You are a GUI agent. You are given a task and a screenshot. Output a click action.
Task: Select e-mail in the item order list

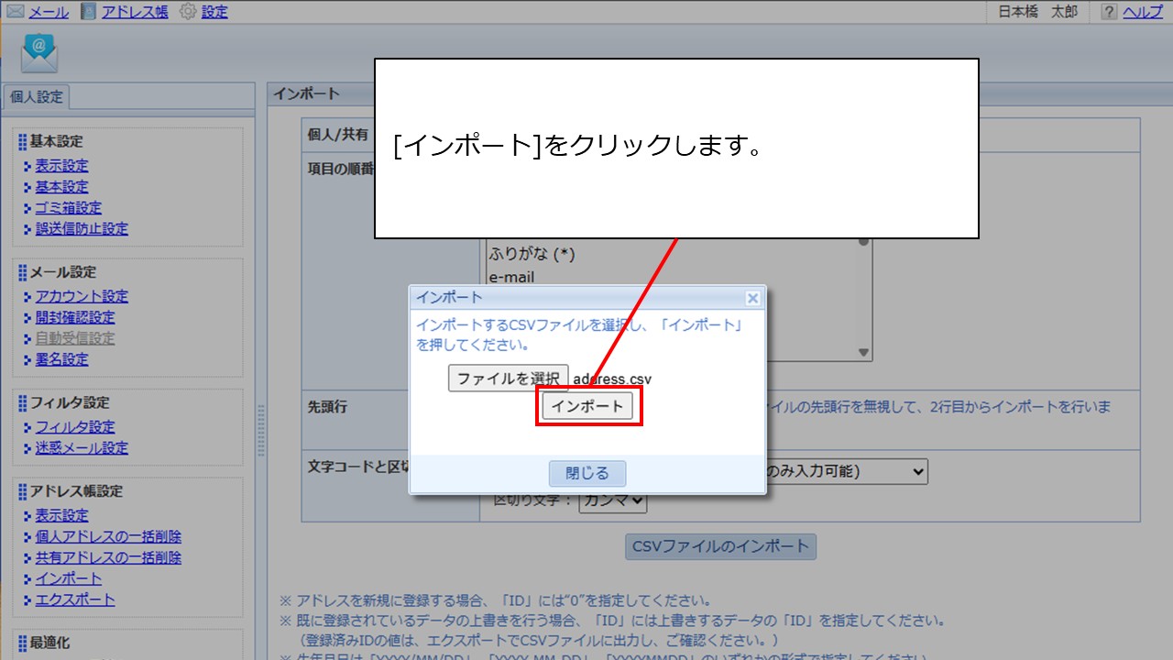coord(511,277)
